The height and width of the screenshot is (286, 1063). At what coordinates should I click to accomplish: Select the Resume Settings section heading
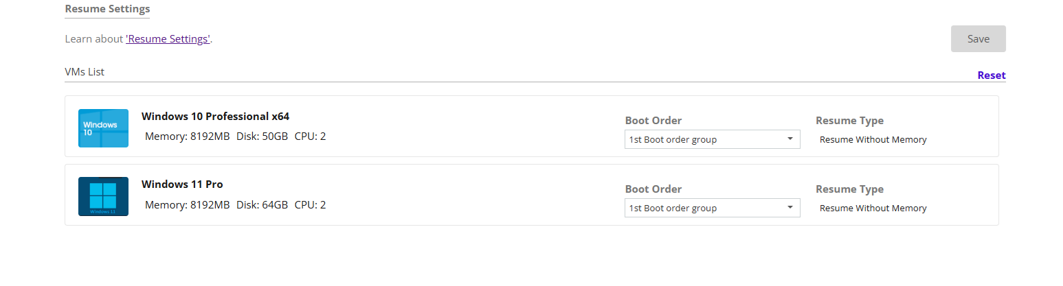(107, 9)
